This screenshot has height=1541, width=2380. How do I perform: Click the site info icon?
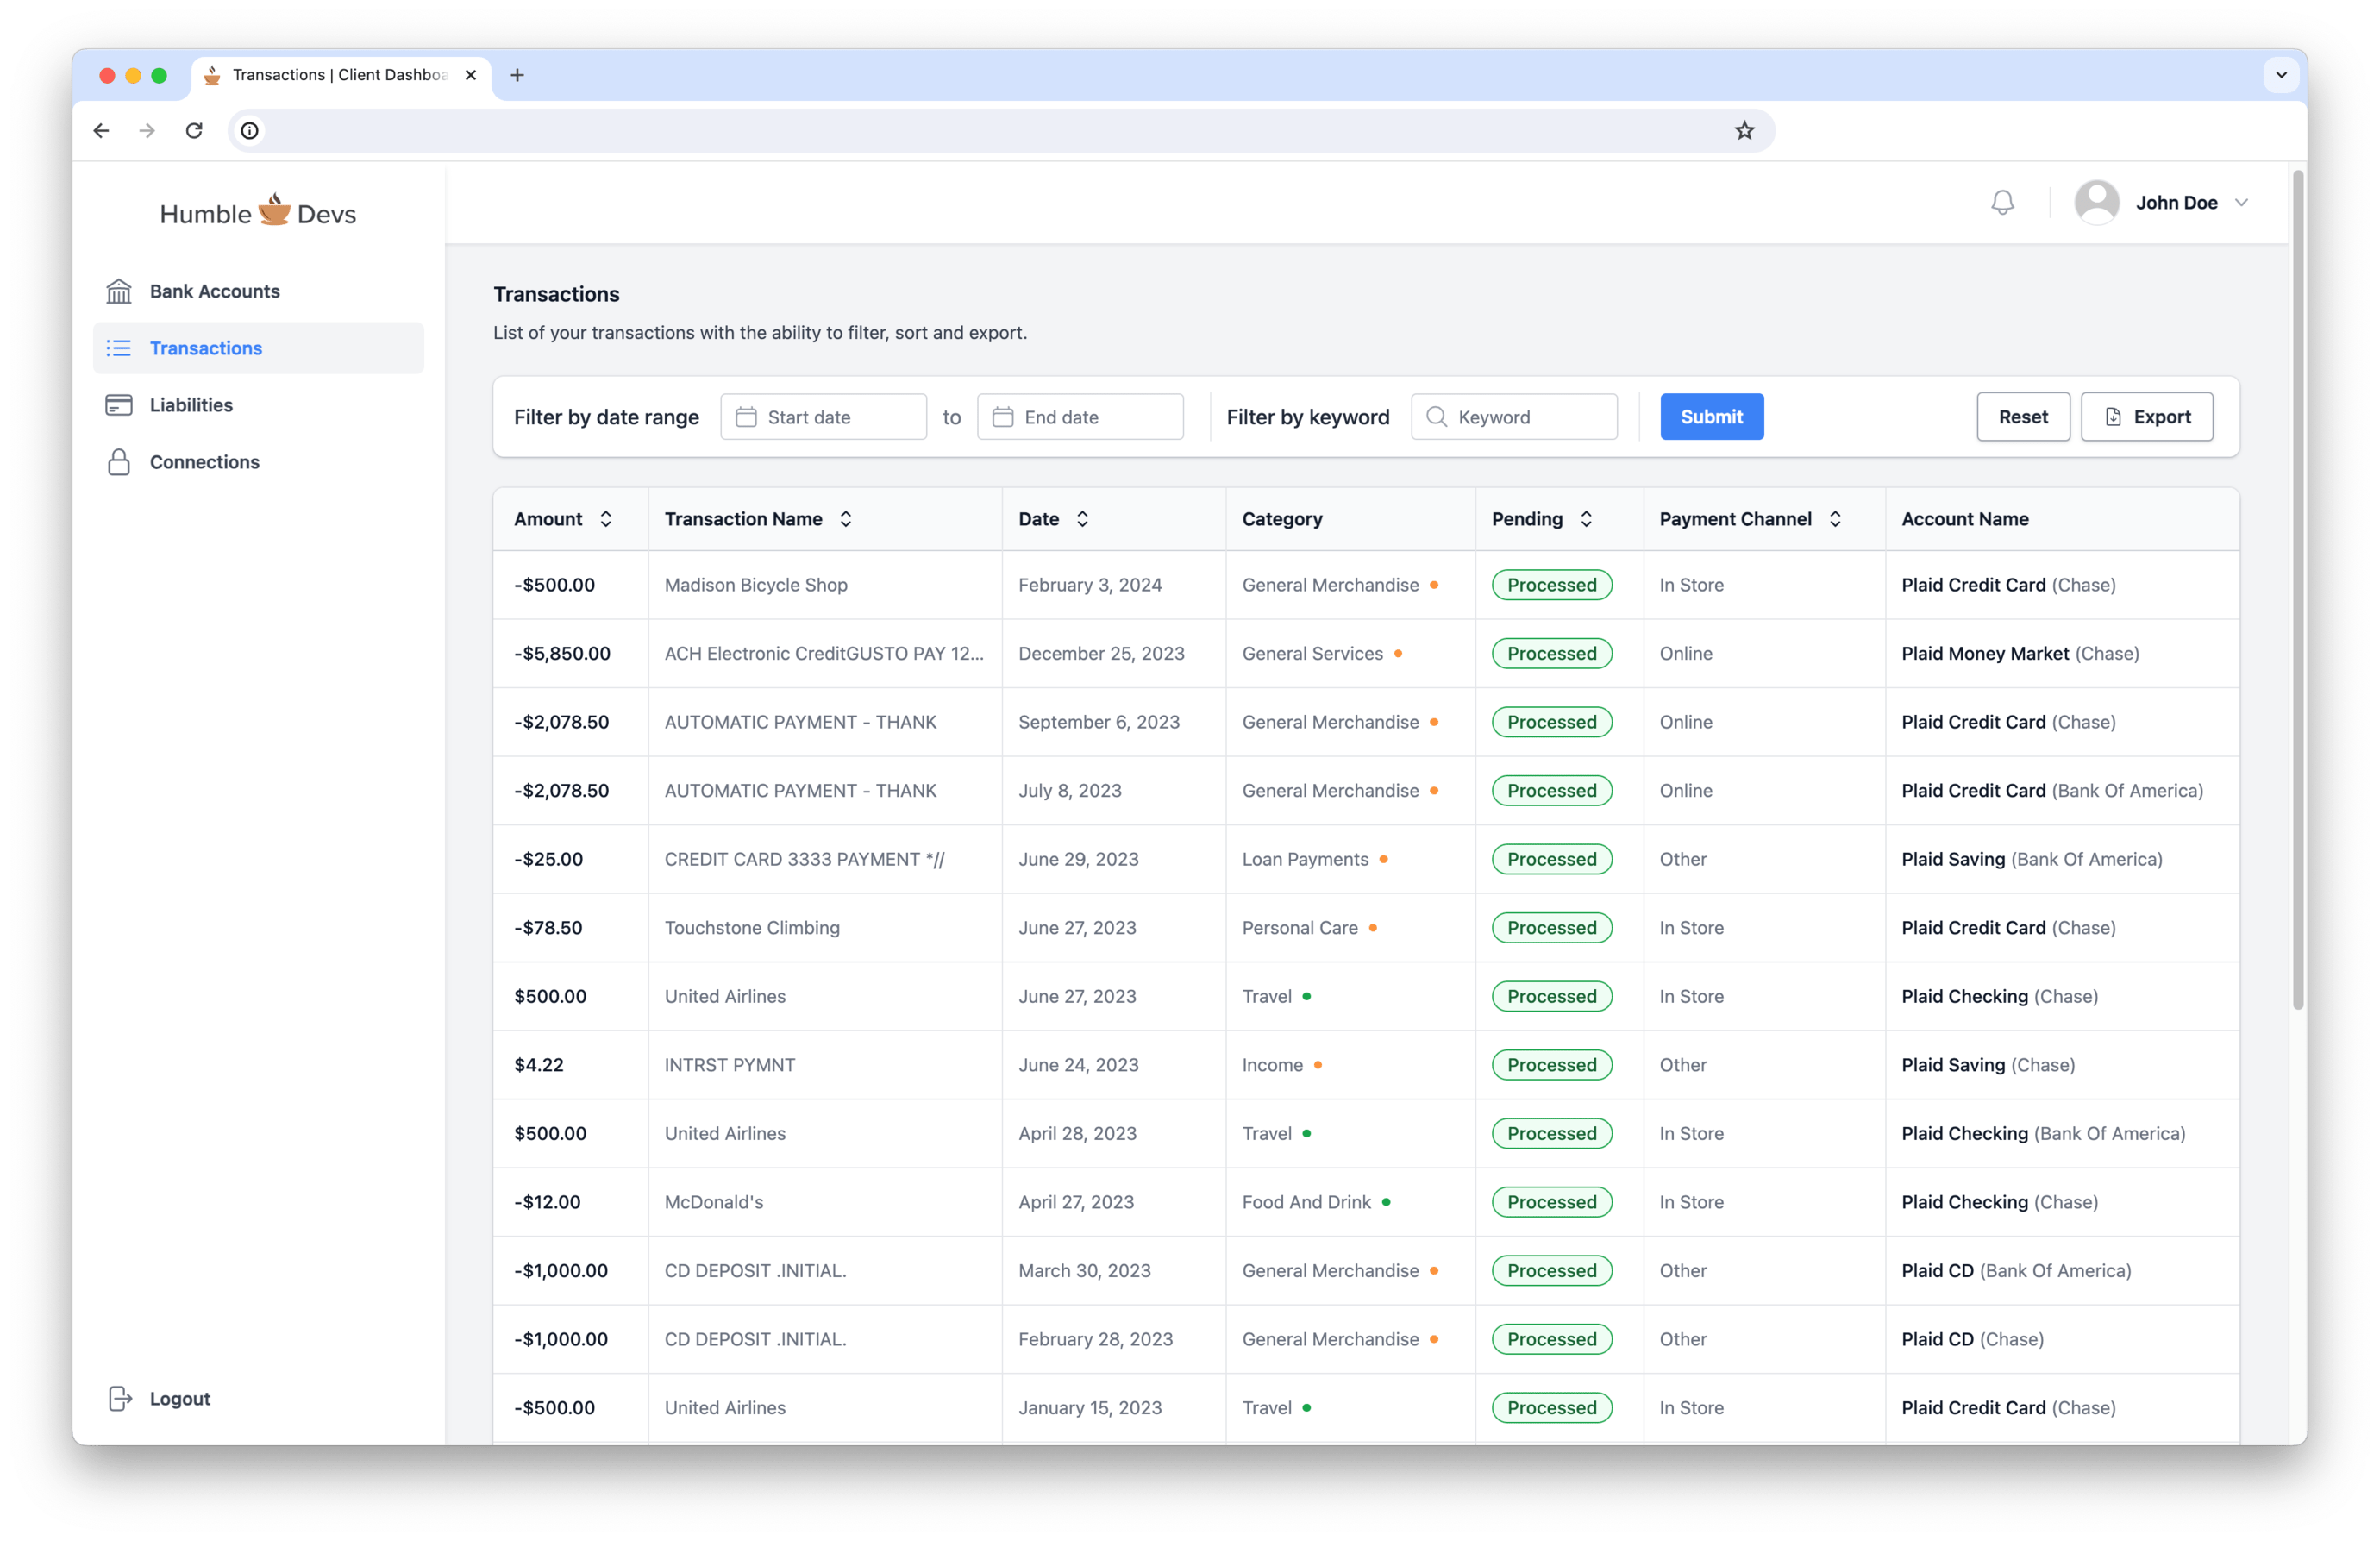(250, 130)
